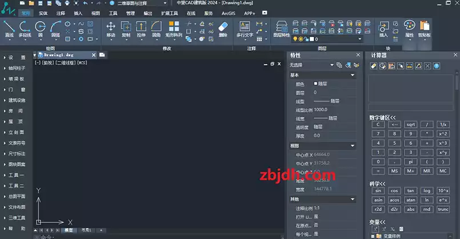
Task: Collapse the 科学<< scientific section
Action: tap(377, 184)
